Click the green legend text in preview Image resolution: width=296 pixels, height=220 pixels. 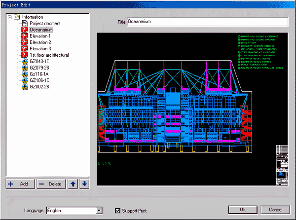pos(260,52)
